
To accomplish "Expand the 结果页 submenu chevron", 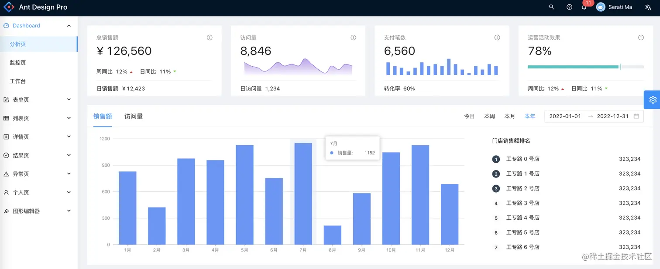I will point(69,155).
